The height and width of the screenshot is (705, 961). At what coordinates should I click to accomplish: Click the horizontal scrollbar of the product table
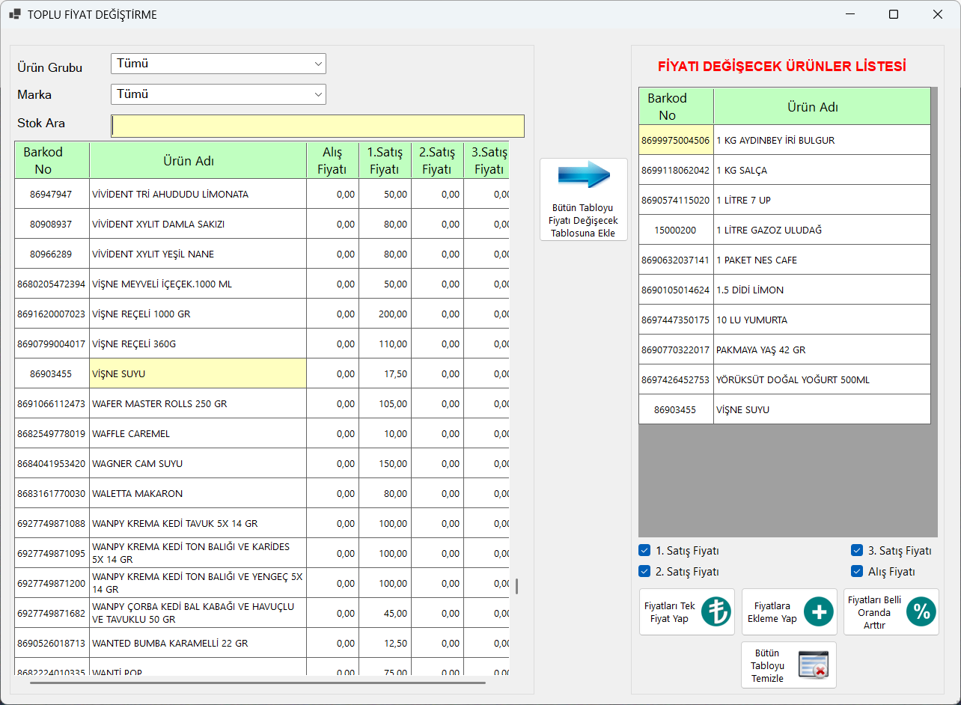[x=258, y=682]
